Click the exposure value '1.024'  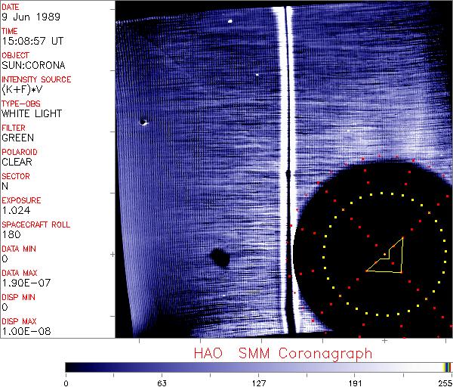tap(15, 210)
